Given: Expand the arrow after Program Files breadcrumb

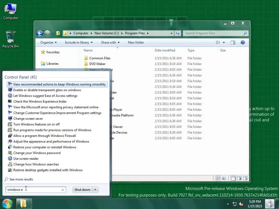Looking at the screenshot, I should coord(148,33).
